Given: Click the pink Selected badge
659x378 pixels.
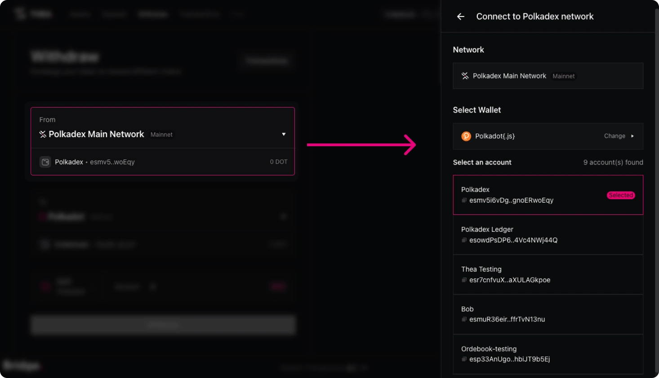Looking at the screenshot, I should (620, 196).
